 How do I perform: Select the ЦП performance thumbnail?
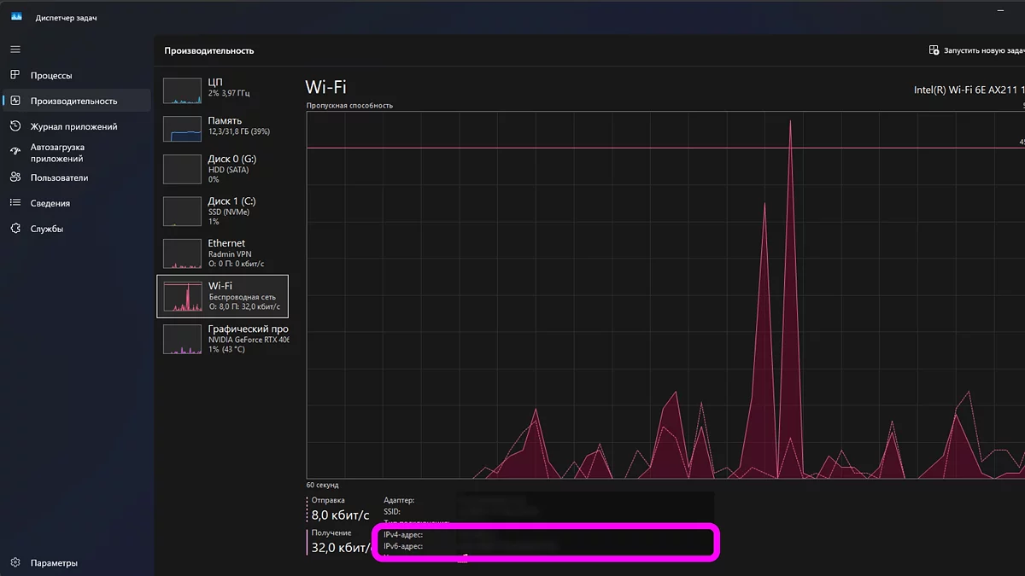click(x=181, y=91)
